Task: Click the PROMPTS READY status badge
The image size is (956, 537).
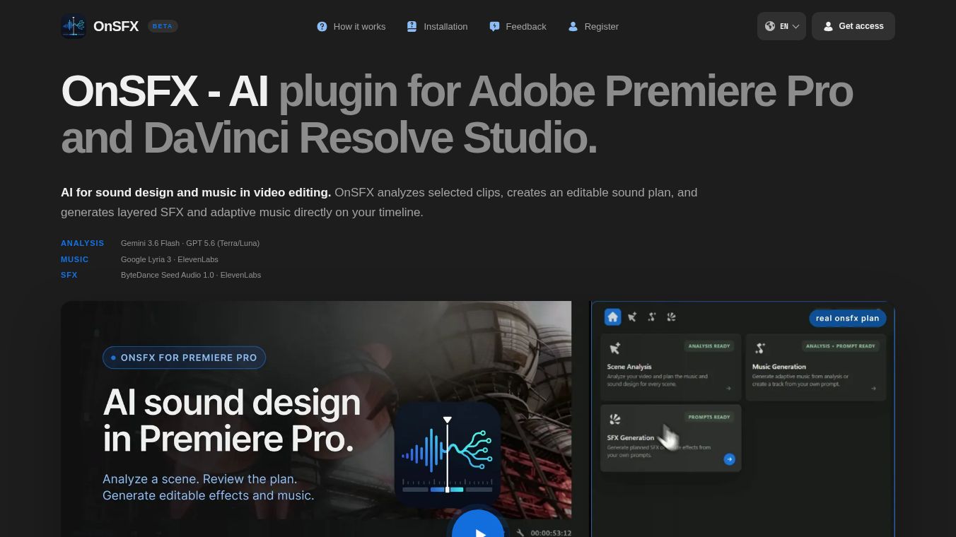Action: 709,417
